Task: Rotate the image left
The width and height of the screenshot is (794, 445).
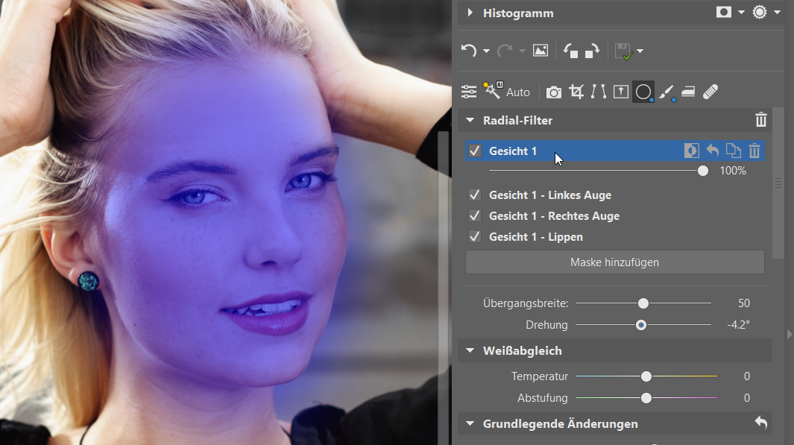Action: (571, 51)
